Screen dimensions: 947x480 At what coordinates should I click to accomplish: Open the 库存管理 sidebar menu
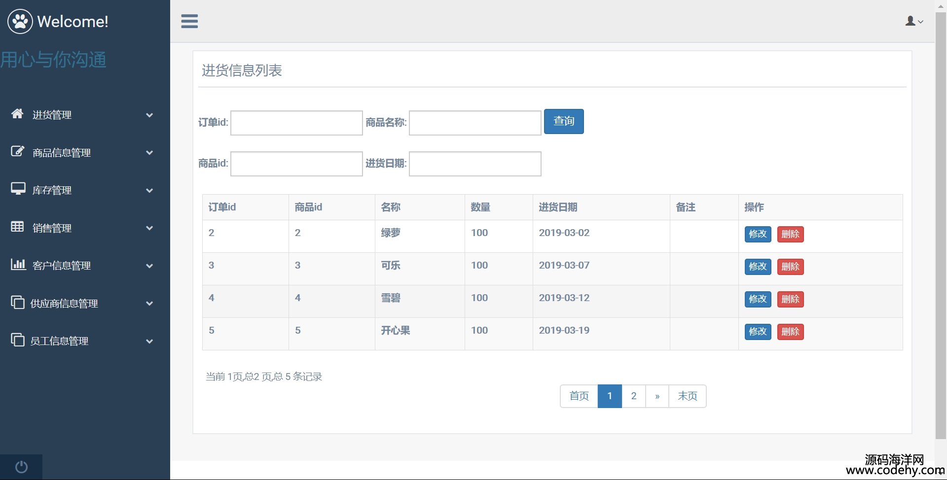pyautogui.click(x=52, y=190)
